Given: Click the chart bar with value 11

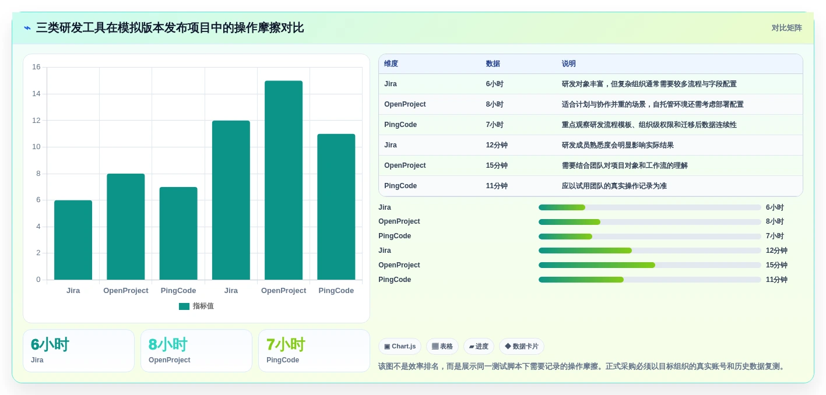Looking at the screenshot, I should click(x=336, y=207).
